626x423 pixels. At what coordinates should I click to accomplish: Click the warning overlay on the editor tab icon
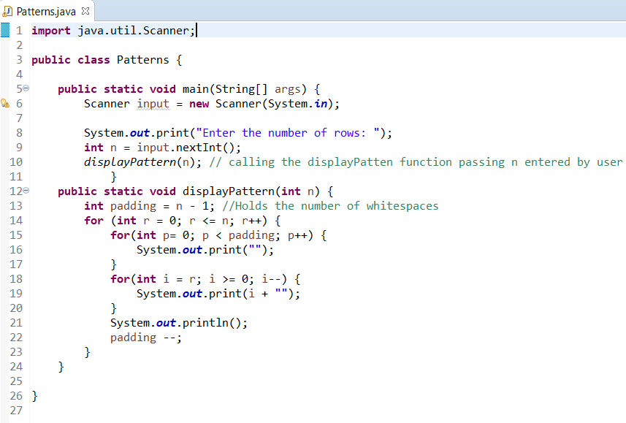(6, 14)
